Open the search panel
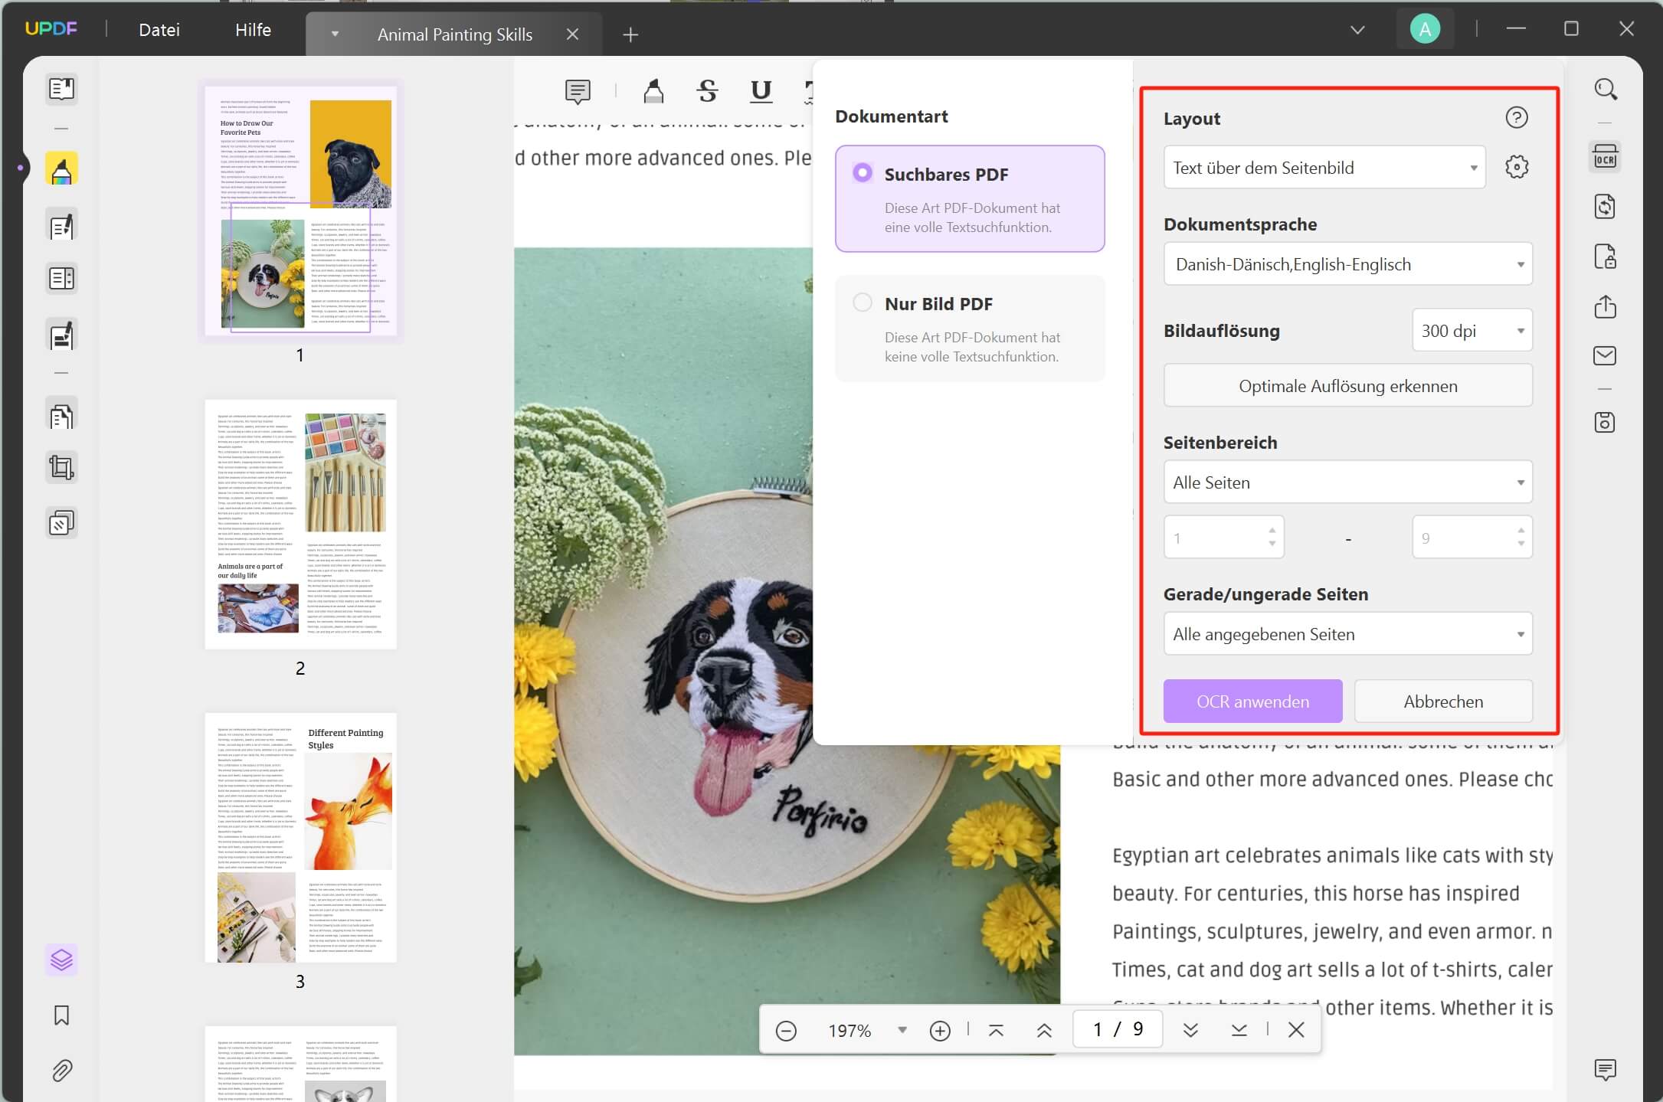1663x1102 pixels. click(x=1606, y=89)
